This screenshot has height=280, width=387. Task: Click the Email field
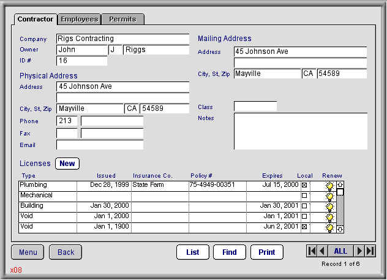click(x=100, y=145)
